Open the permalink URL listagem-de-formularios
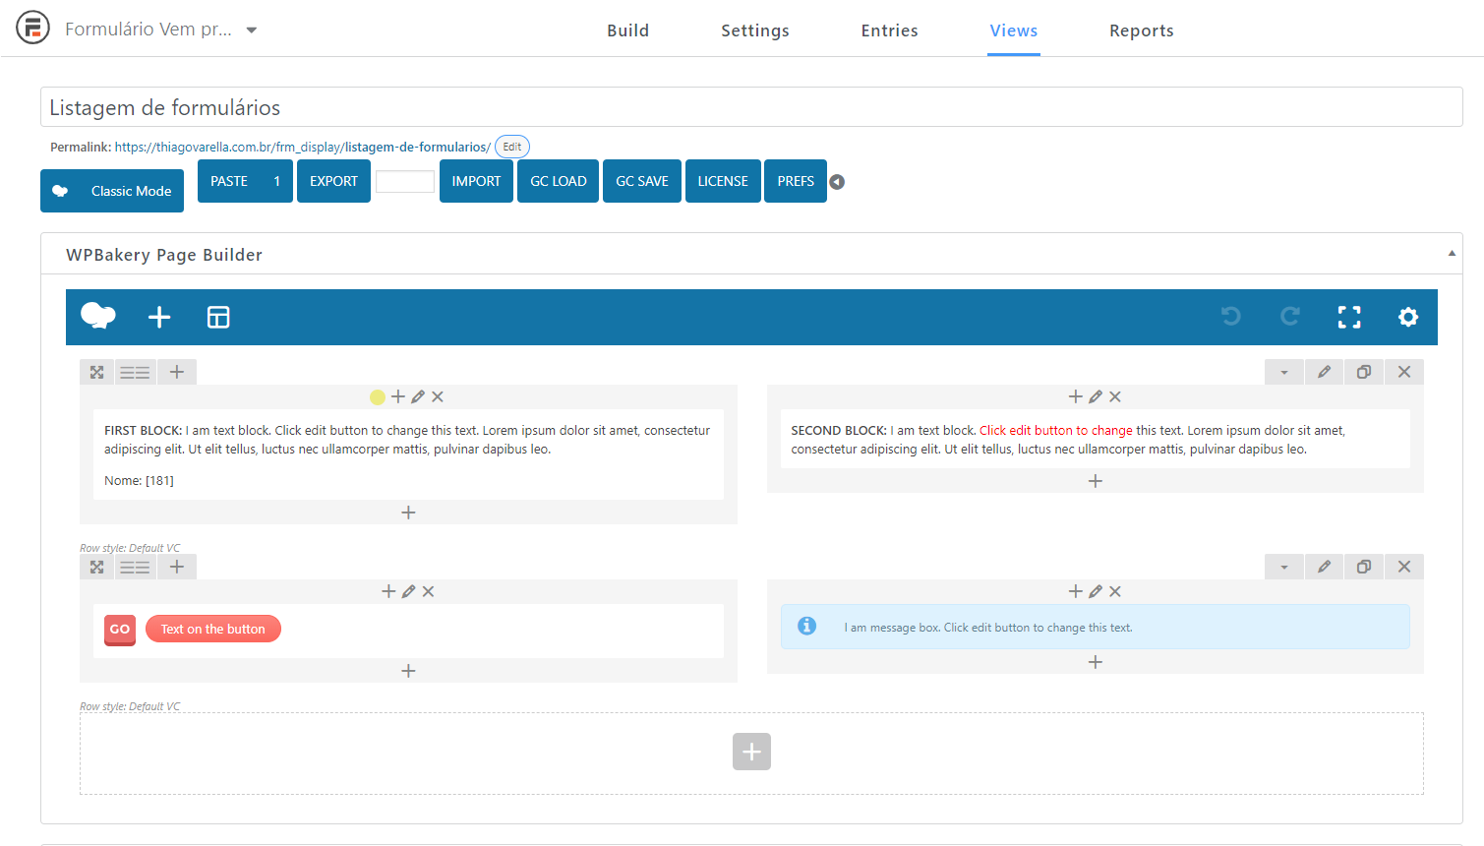This screenshot has width=1484, height=846. pyautogui.click(x=303, y=147)
